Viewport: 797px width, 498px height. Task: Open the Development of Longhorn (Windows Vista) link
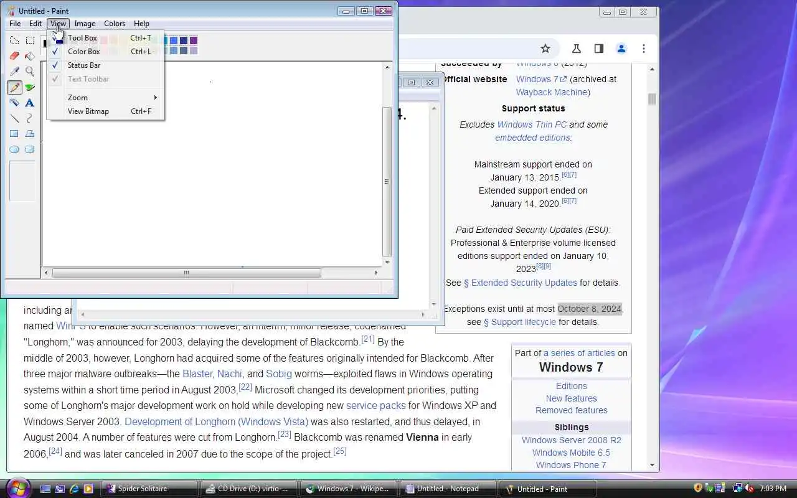coord(216,421)
